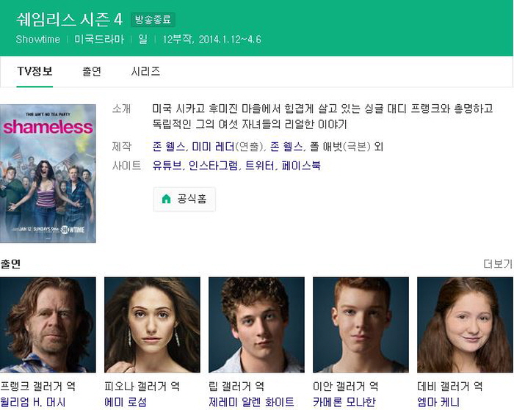Click the 미미 레더 director link
514x410 pixels.
(x=213, y=147)
